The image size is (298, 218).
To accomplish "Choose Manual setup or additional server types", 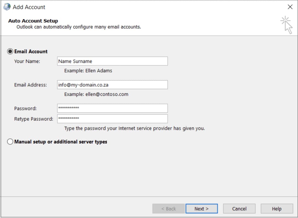I will [x=10, y=141].
